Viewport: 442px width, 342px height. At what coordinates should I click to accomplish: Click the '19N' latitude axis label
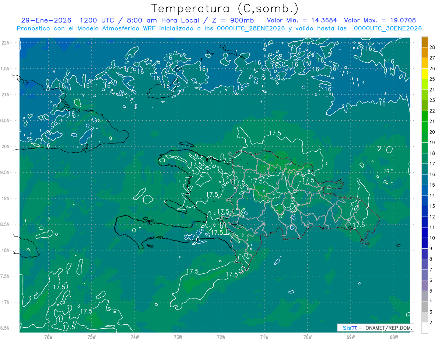pyautogui.click(x=6, y=198)
